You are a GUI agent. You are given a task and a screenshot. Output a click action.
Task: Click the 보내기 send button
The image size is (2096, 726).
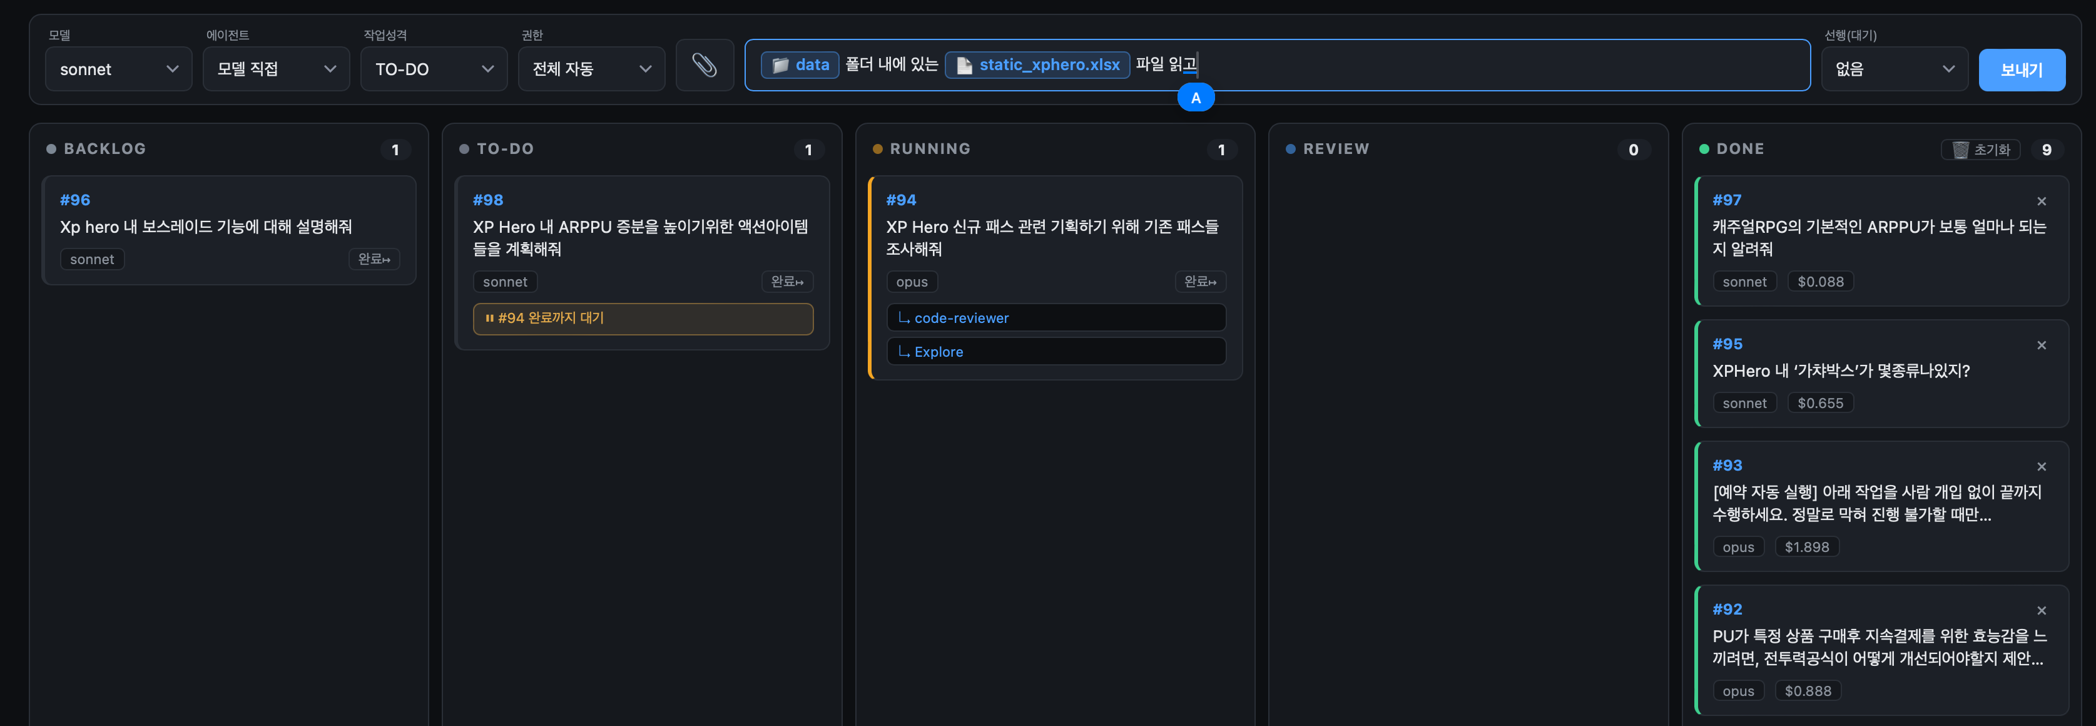(x=2021, y=70)
